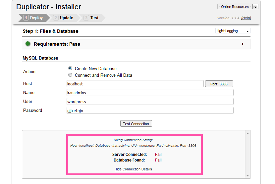Open the Test step tab
Screen dimensions: 275x184
[x=91, y=18]
